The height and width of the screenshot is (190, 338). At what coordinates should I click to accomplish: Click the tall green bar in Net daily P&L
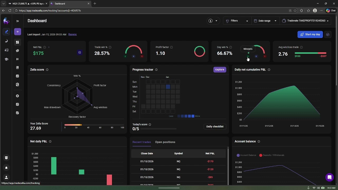[x=54, y=166]
